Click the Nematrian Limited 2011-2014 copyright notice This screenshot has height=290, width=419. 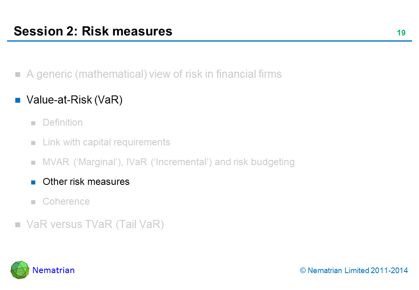tap(354, 271)
